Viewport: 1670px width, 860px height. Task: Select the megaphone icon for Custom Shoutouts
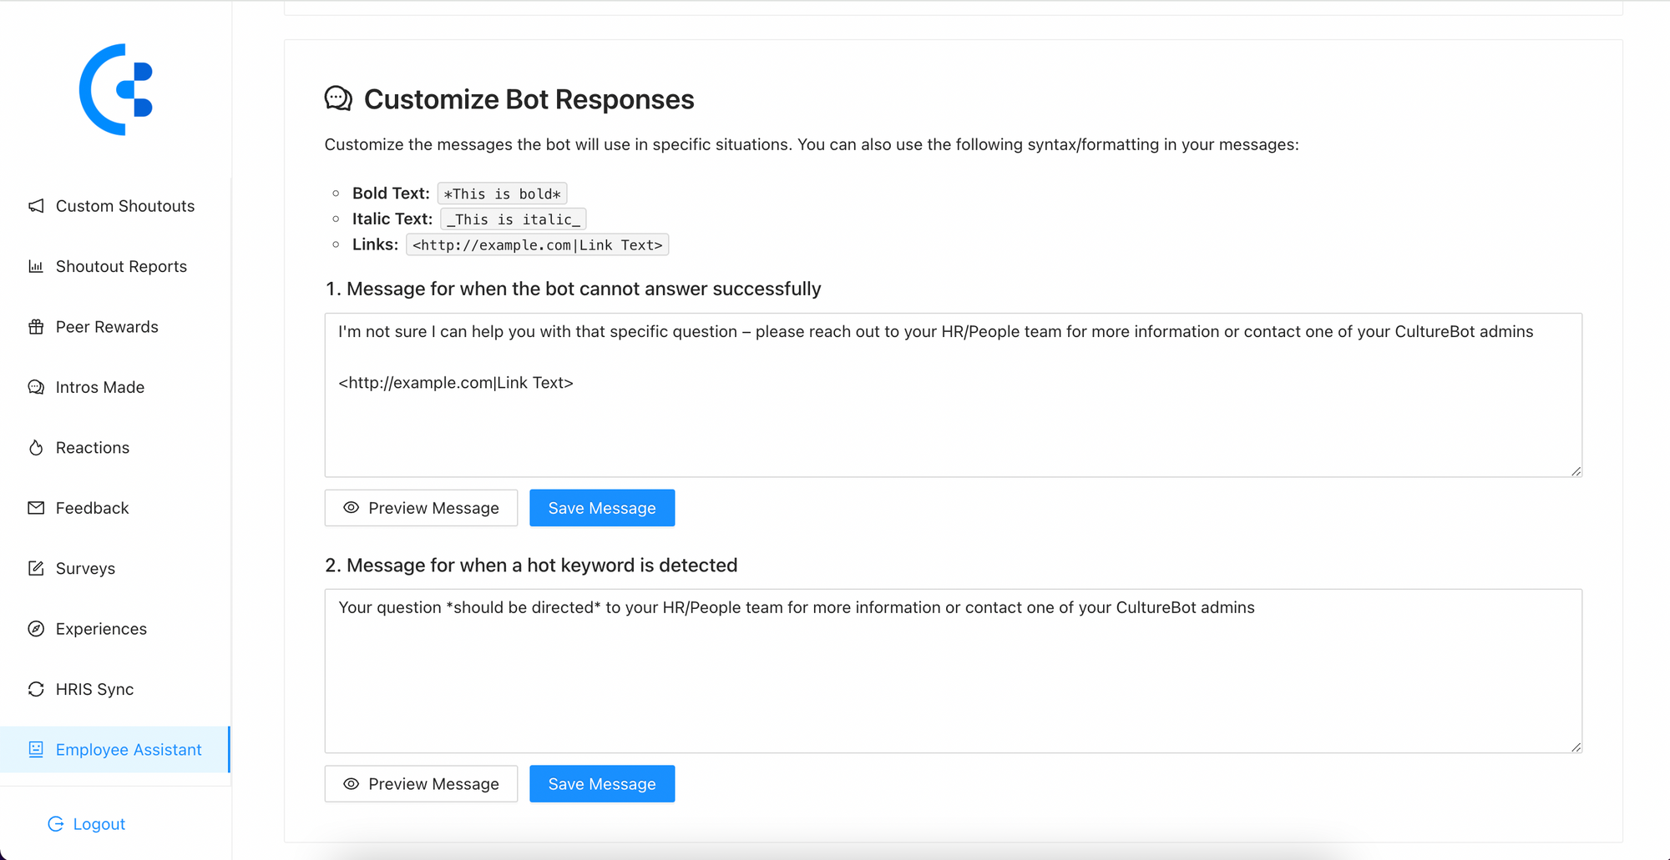coord(35,205)
